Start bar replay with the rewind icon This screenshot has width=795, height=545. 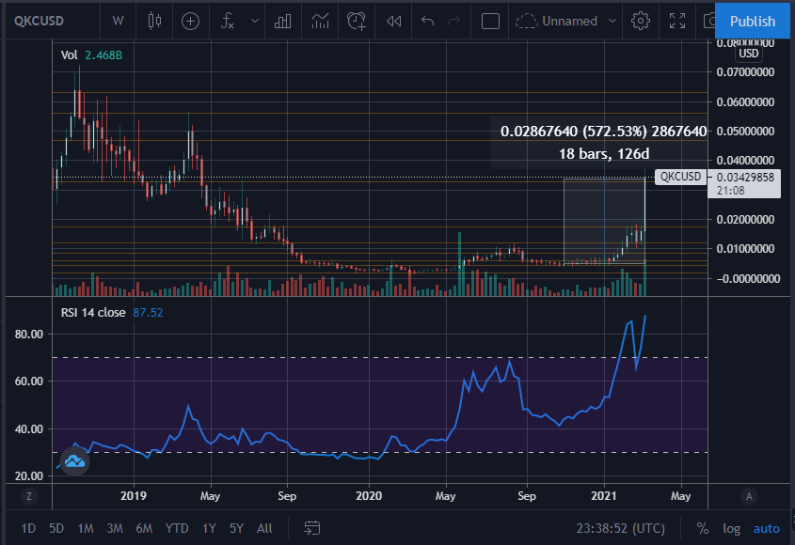click(x=394, y=22)
